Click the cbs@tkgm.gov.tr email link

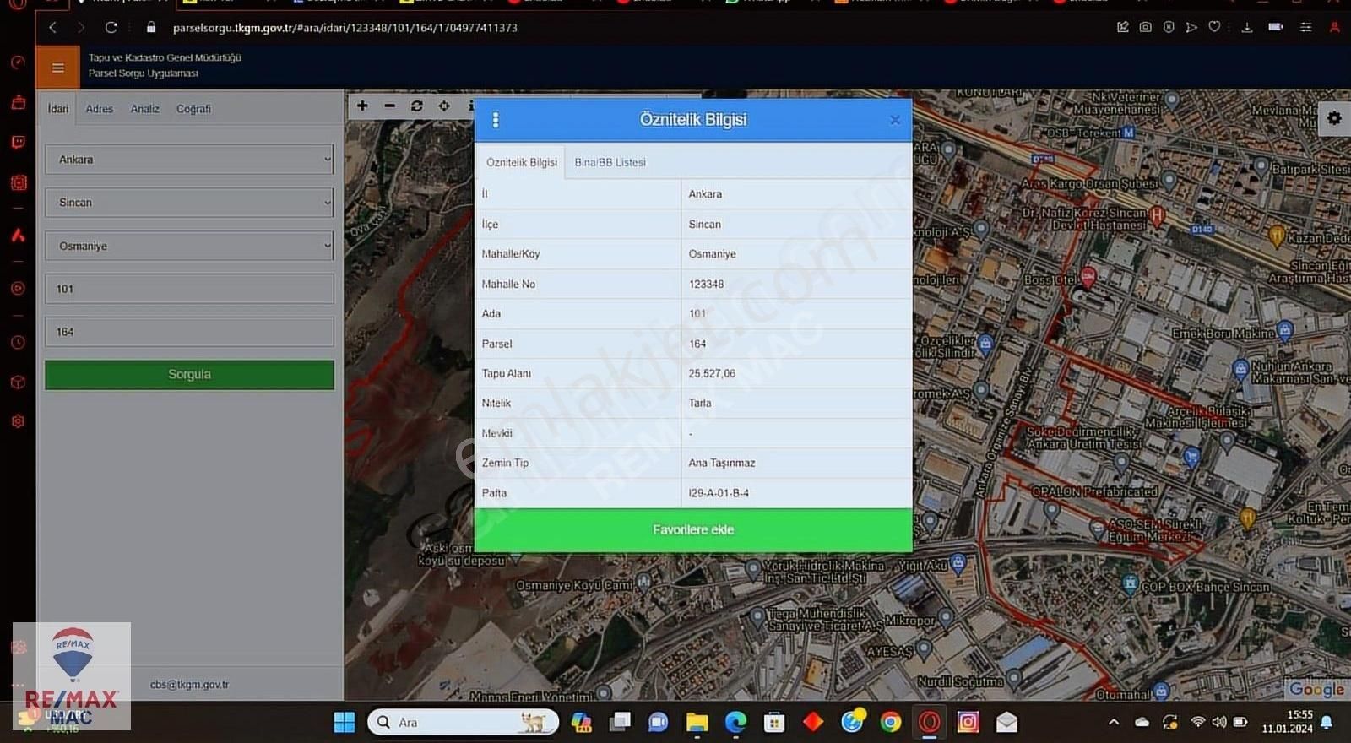tap(189, 685)
